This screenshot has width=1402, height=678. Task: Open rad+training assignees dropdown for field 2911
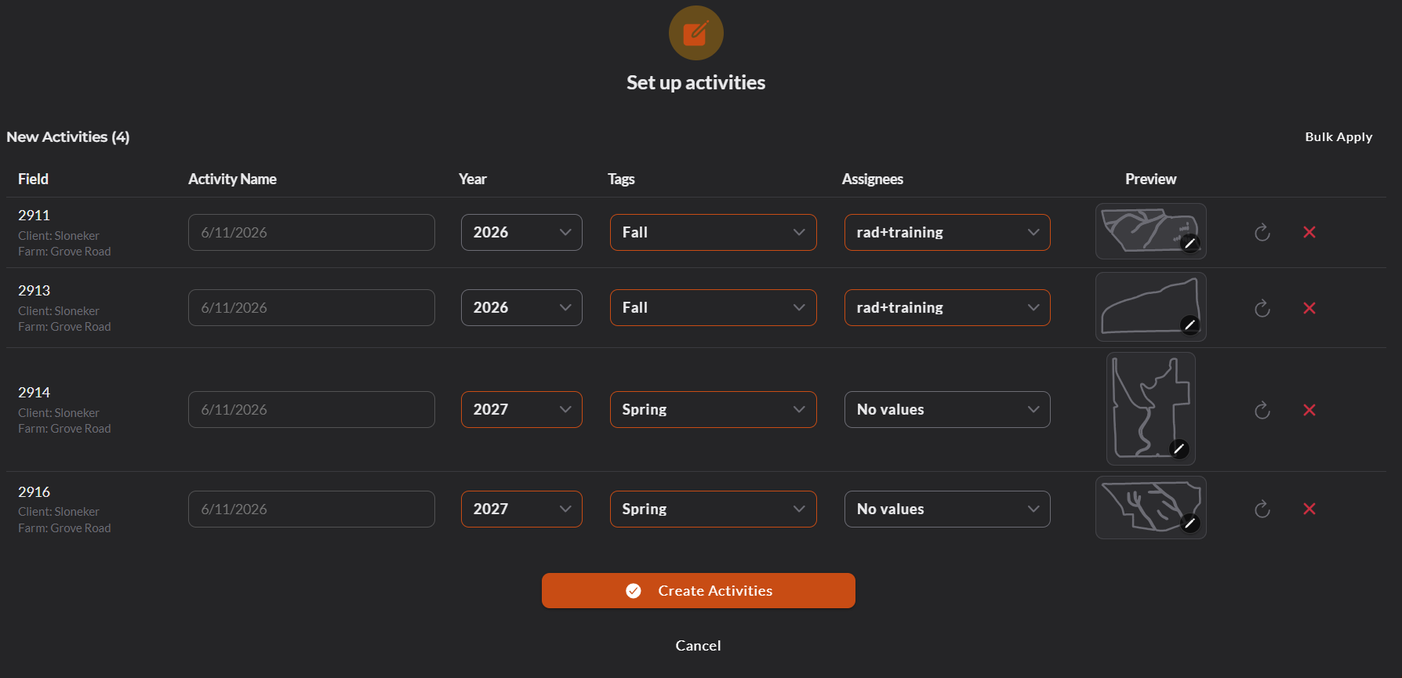pyautogui.click(x=947, y=232)
